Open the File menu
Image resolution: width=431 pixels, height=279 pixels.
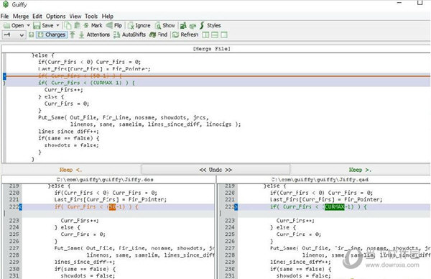[x=5, y=17]
